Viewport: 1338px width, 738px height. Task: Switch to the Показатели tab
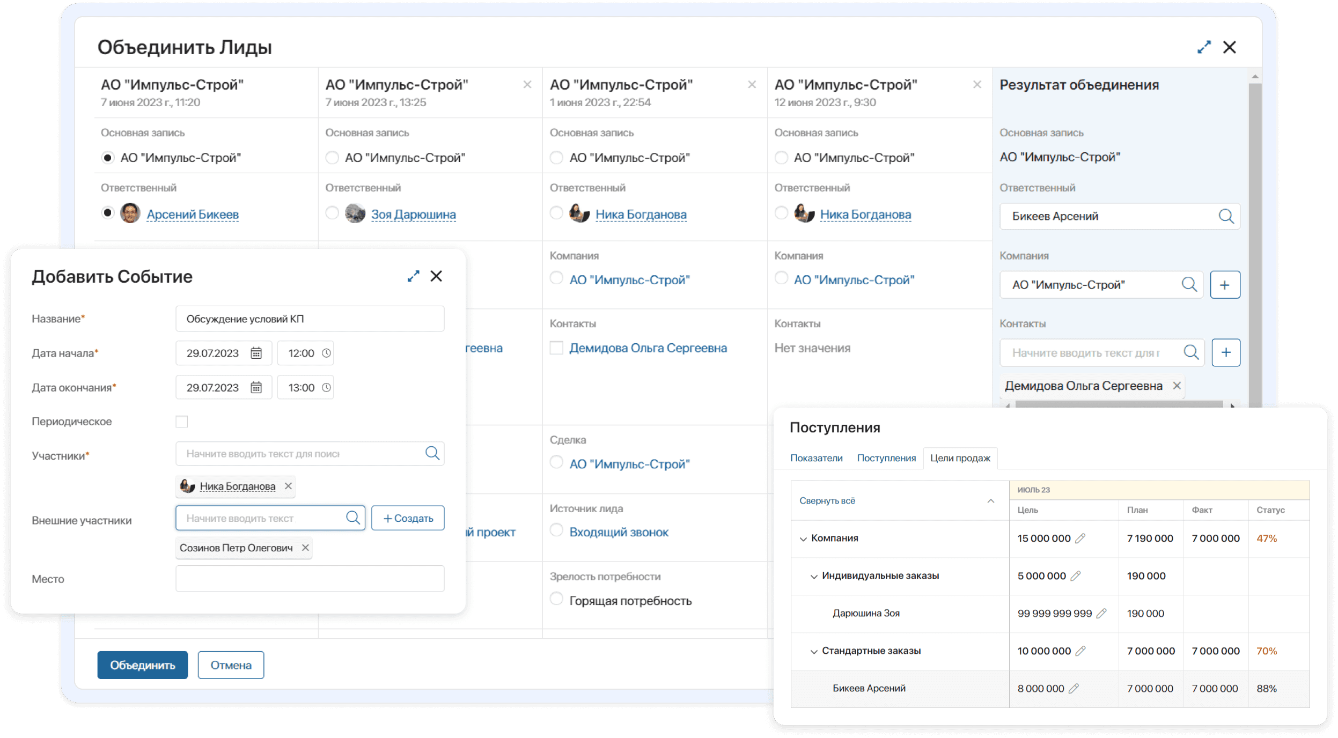click(816, 458)
